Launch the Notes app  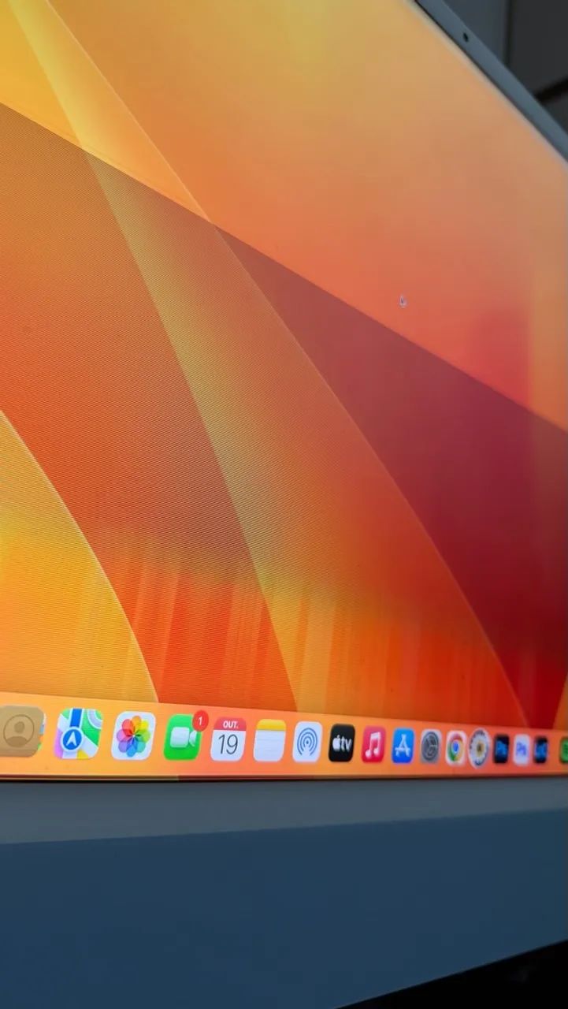pos(269,741)
